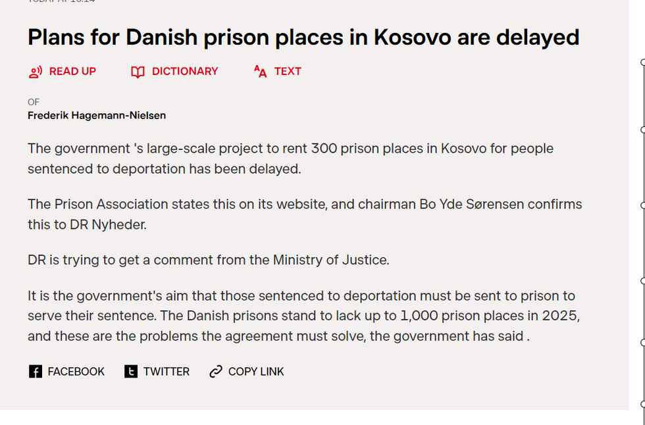Share the article via FACEBOOK label
The height and width of the screenshot is (425, 645).
[76, 372]
